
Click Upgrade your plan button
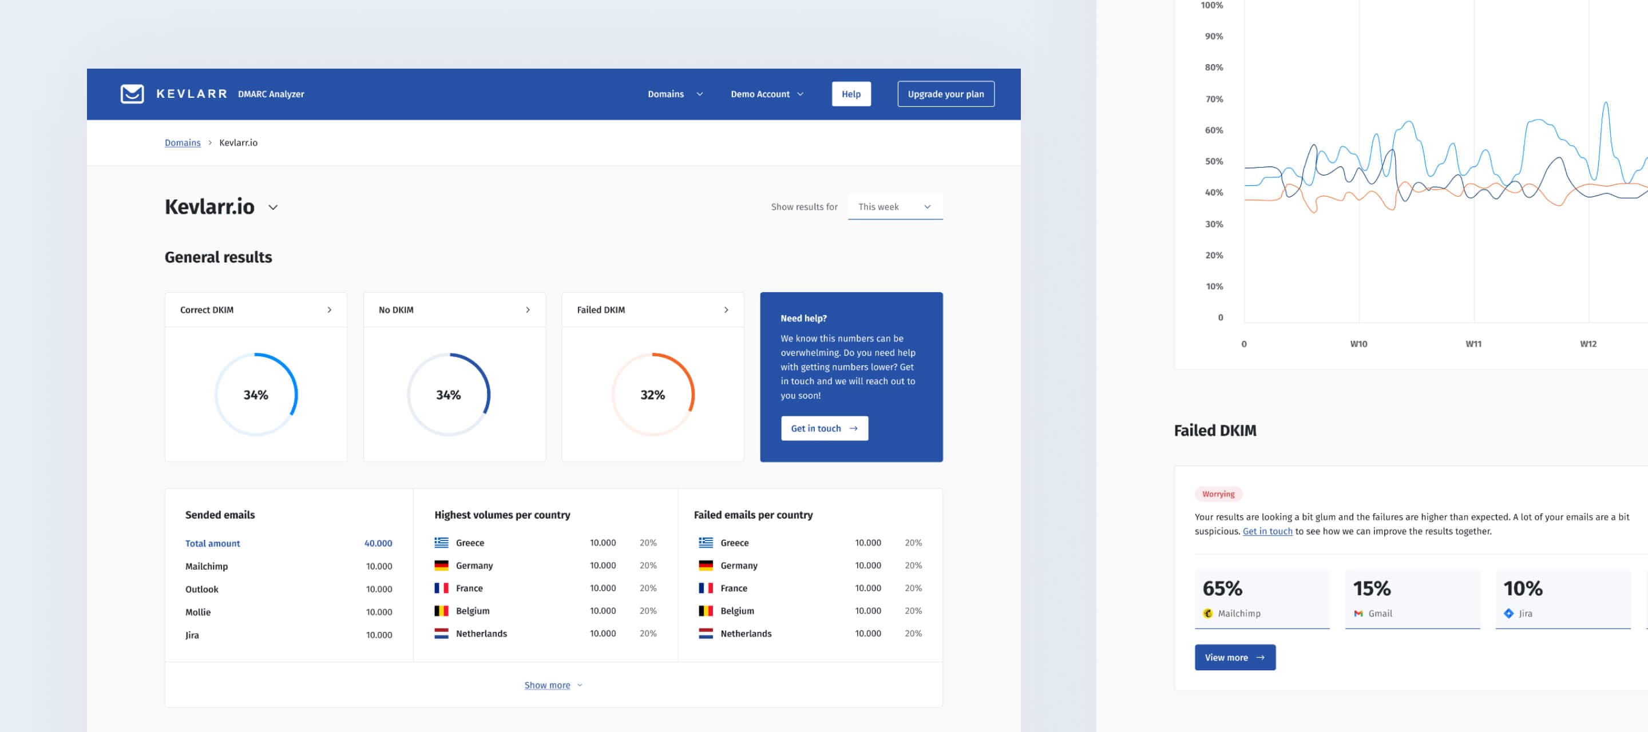[945, 94]
